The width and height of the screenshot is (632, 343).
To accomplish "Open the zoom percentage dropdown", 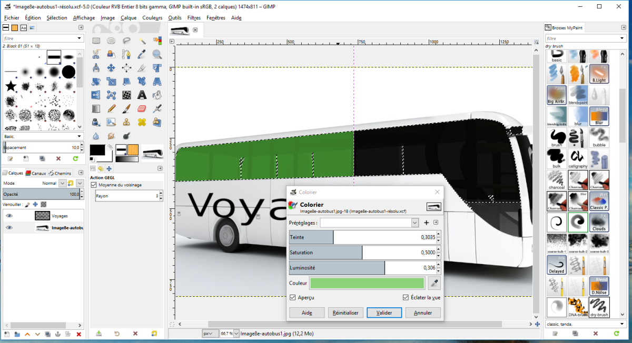I will 236,334.
